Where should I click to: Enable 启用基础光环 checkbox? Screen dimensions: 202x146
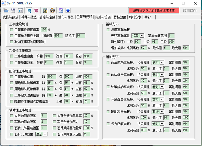tap(108, 30)
